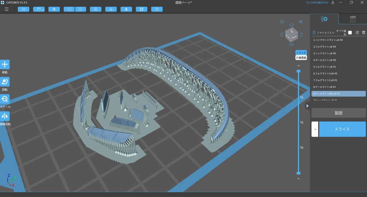The height and width of the screenshot is (197, 367).
Task: Select solid (ソリッド) render mode
Action: [x=301, y=52]
